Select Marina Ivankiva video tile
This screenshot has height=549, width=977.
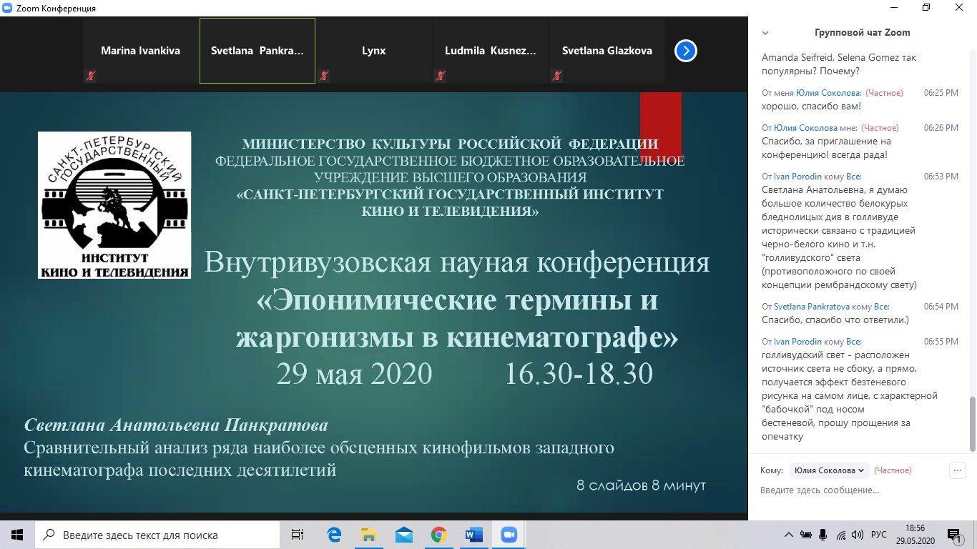pos(141,51)
